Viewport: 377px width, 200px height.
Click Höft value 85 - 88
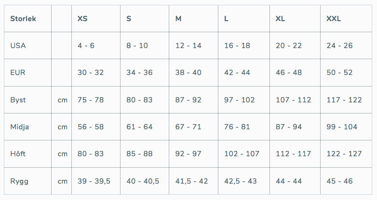coord(145,154)
